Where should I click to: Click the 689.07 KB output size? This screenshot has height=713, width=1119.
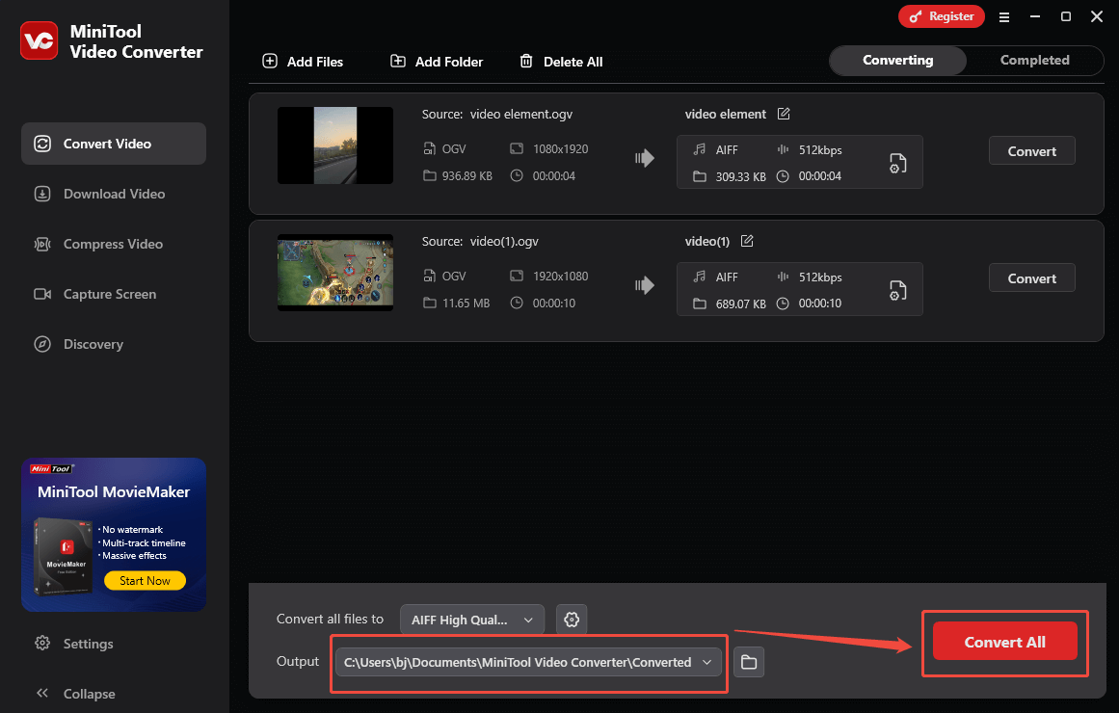tap(741, 304)
